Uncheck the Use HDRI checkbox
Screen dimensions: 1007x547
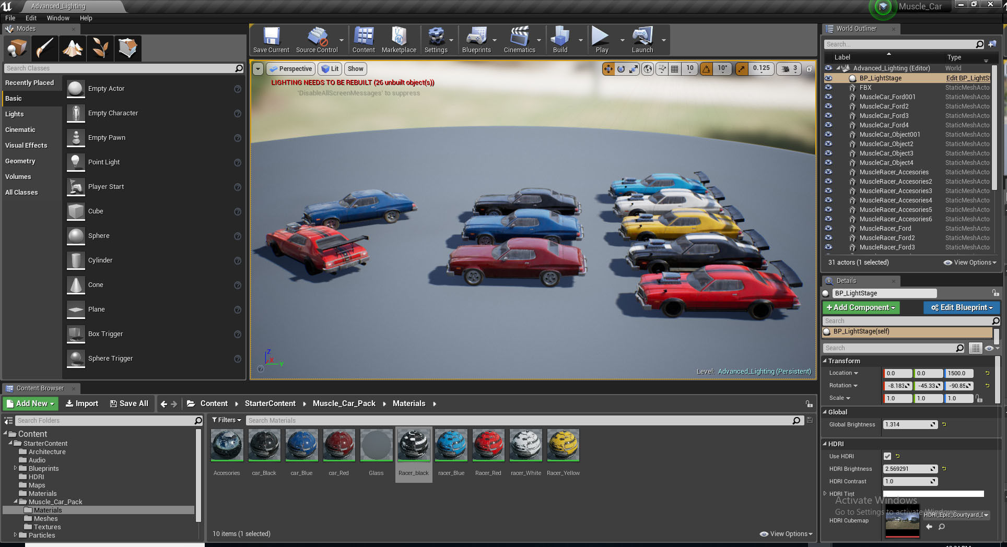pos(887,456)
